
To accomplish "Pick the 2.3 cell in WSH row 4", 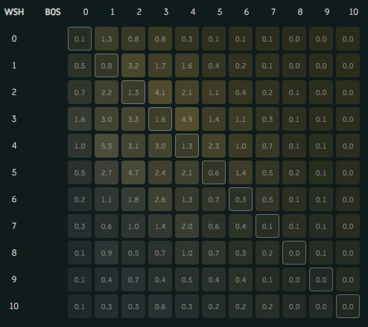I will 214,146.
